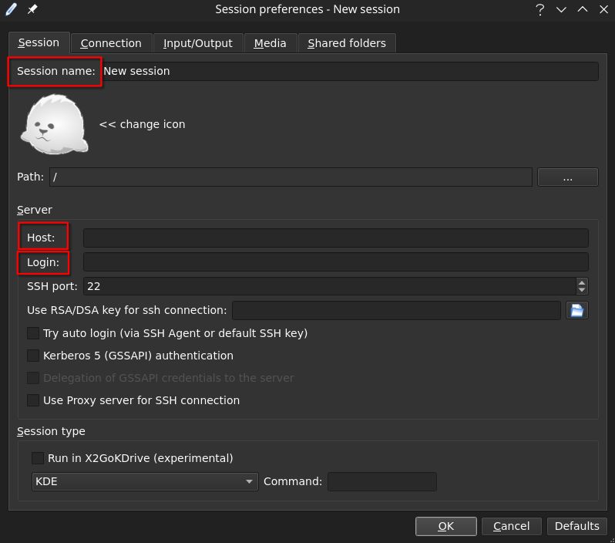Go to the Shared folders tab
This screenshot has height=543, width=615.
point(347,43)
